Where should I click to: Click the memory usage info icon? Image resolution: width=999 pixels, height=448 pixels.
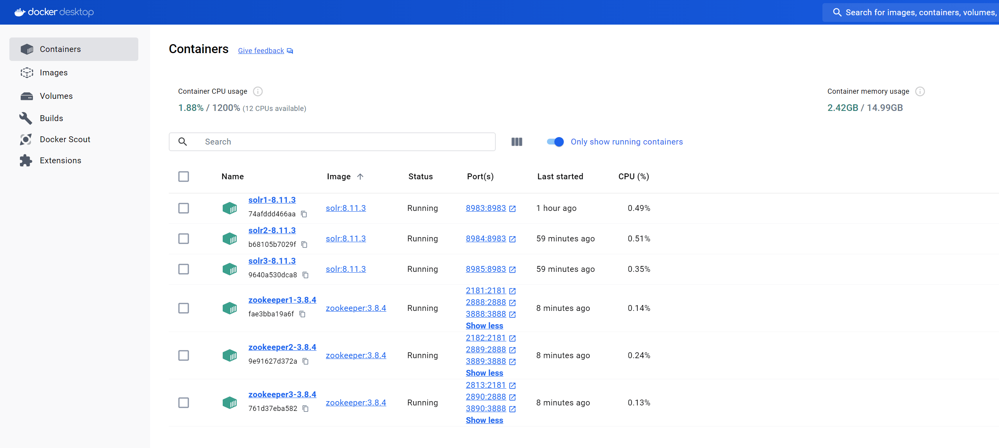pos(920,91)
